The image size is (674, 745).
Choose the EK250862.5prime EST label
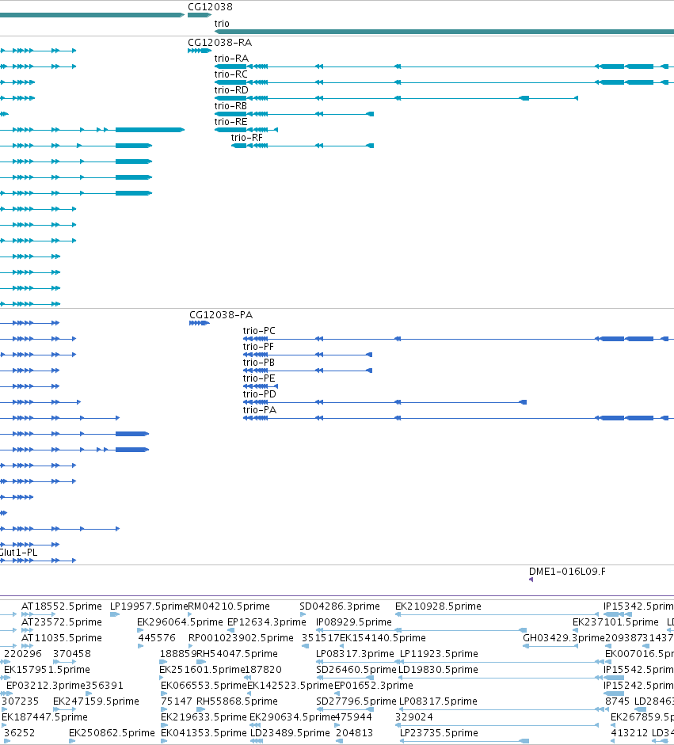click(112, 733)
